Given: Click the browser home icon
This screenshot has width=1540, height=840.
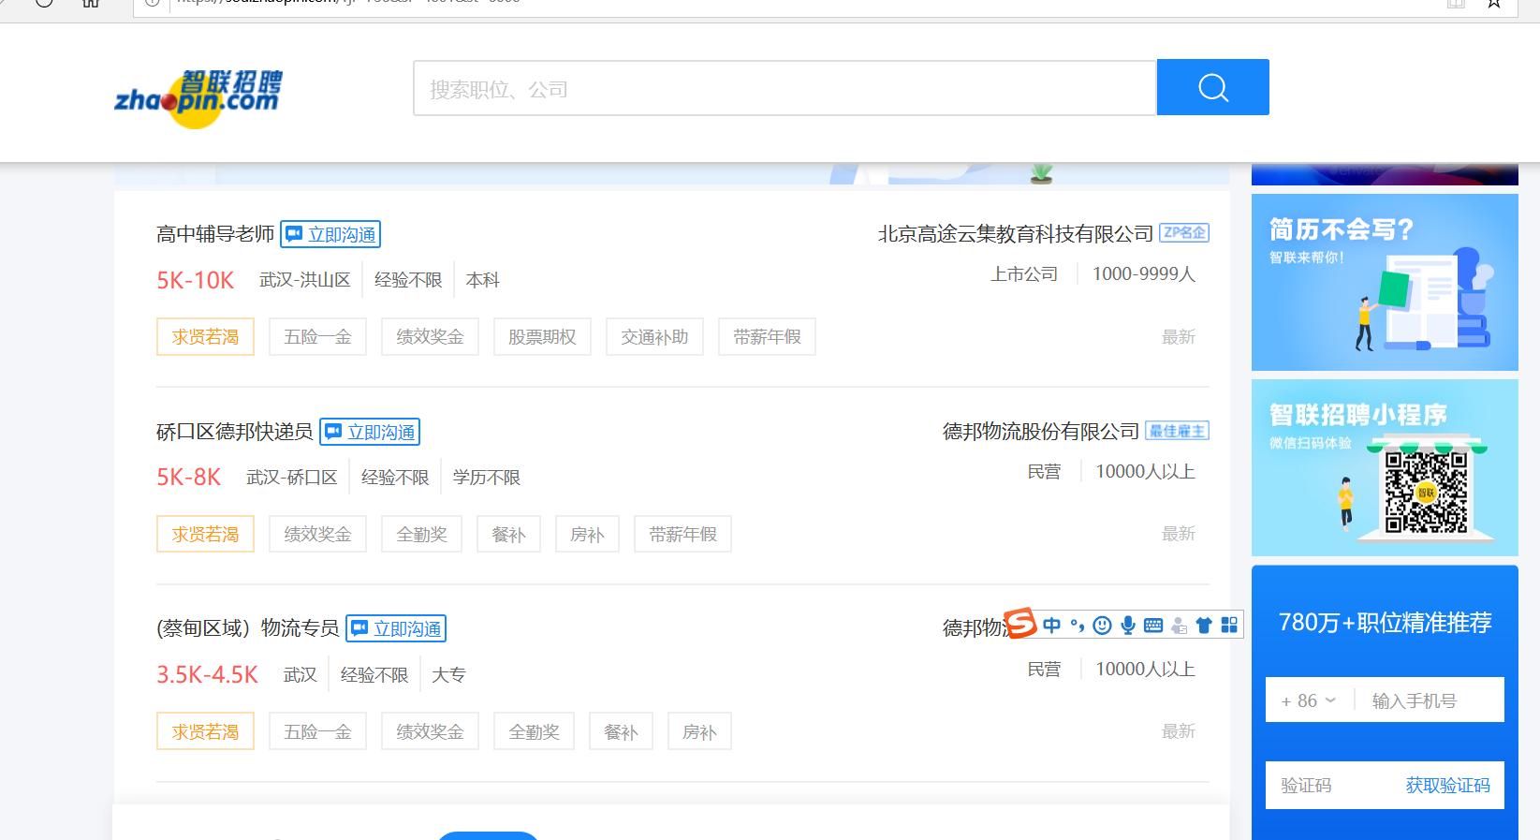Looking at the screenshot, I should pos(90,3).
